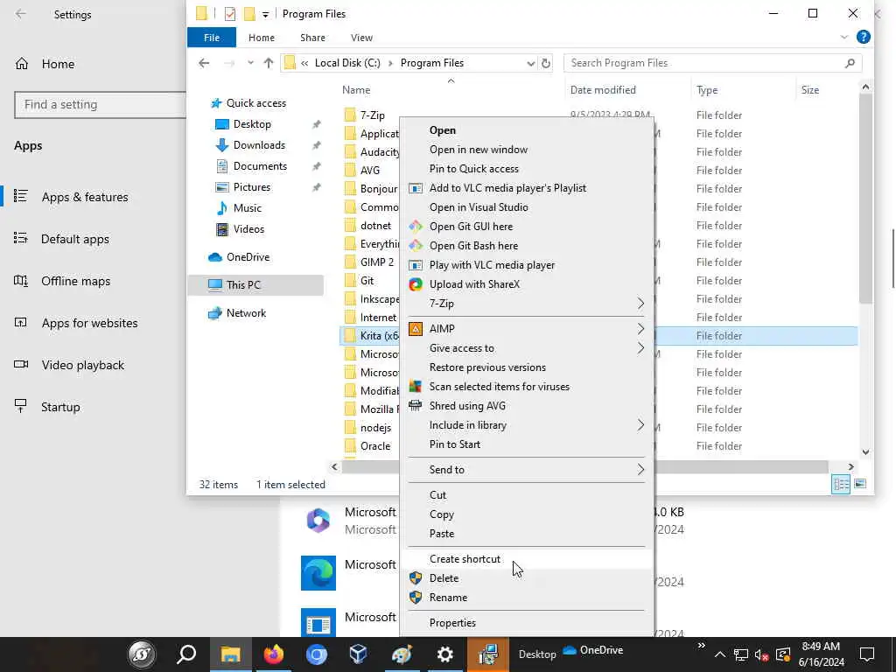Open the File ribbon tab
This screenshot has width=896, height=672.
[212, 37]
